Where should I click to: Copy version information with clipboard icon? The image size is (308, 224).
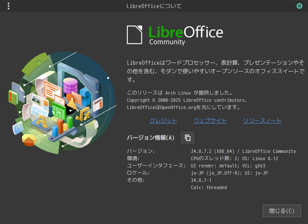(x=188, y=138)
